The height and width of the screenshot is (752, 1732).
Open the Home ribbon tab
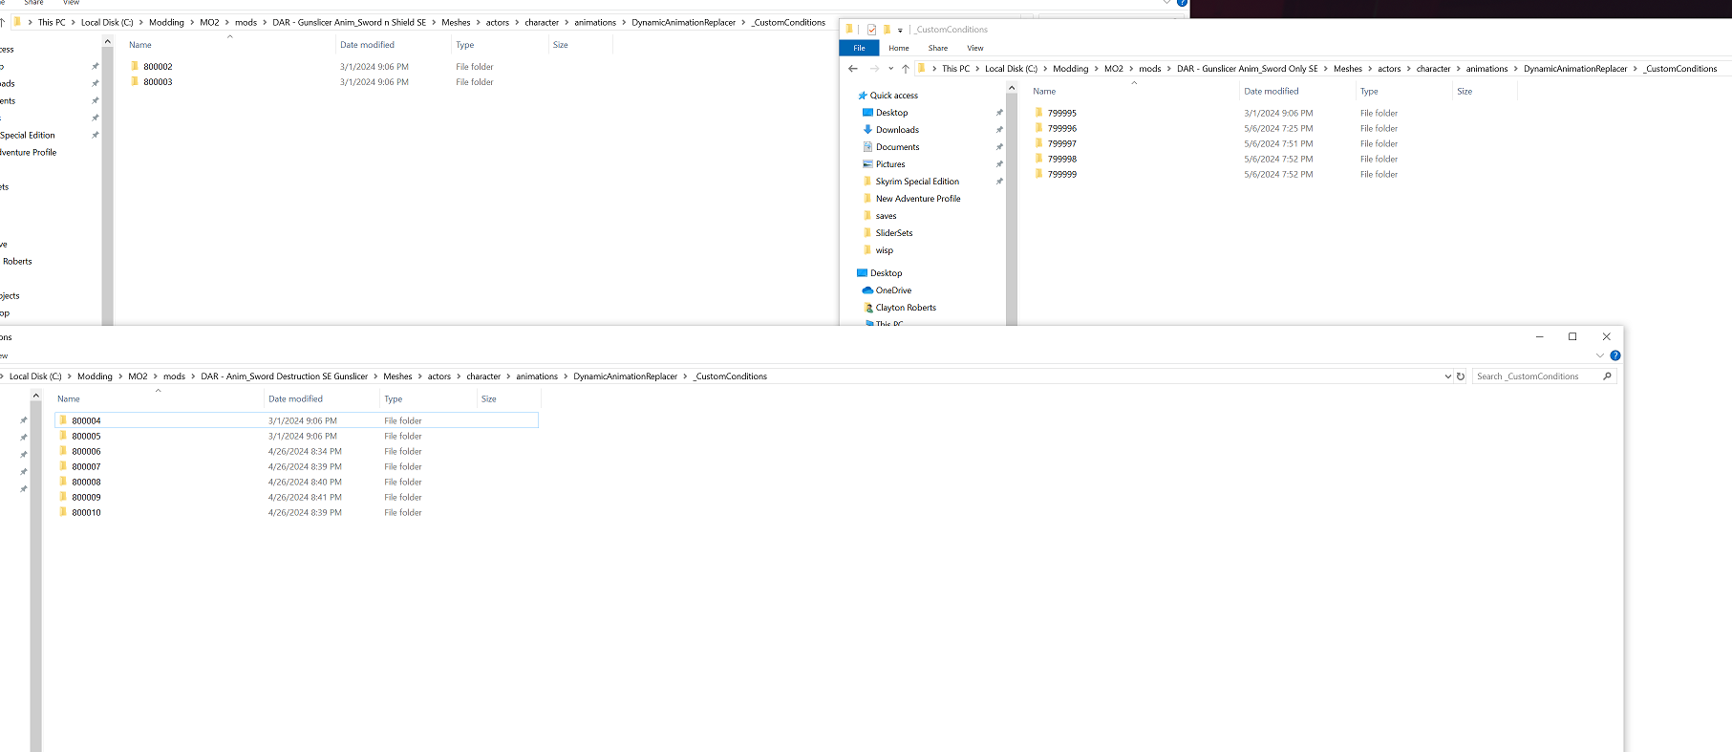899,48
